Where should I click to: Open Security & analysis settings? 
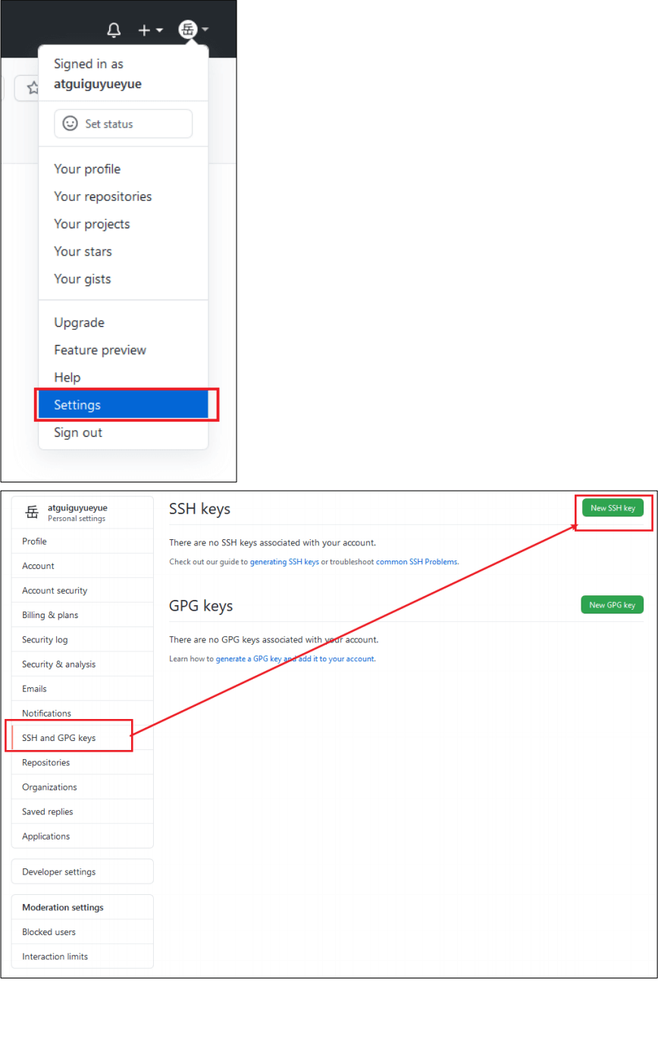(83, 664)
